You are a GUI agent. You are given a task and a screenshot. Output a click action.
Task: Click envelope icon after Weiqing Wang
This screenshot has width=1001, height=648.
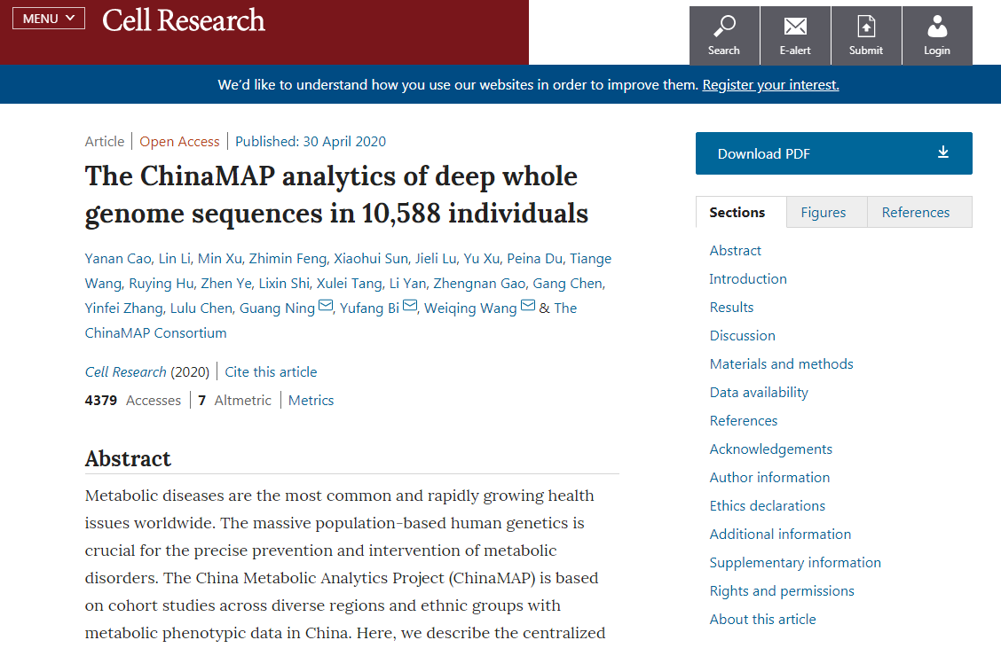[x=528, y=307]
